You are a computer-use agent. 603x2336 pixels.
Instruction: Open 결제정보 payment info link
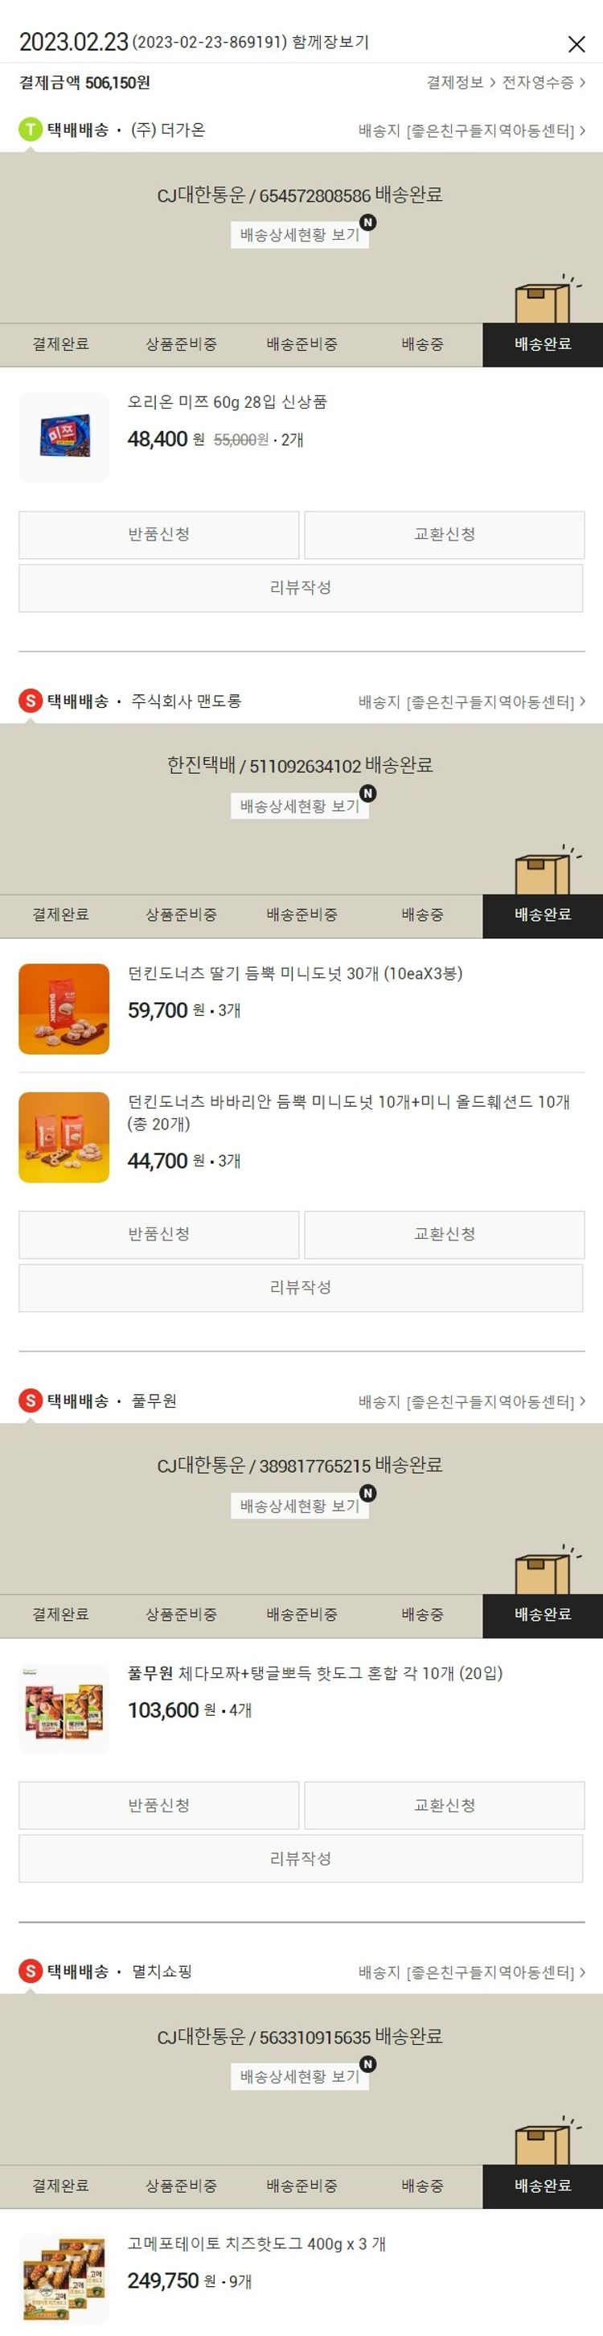[461, 83]
